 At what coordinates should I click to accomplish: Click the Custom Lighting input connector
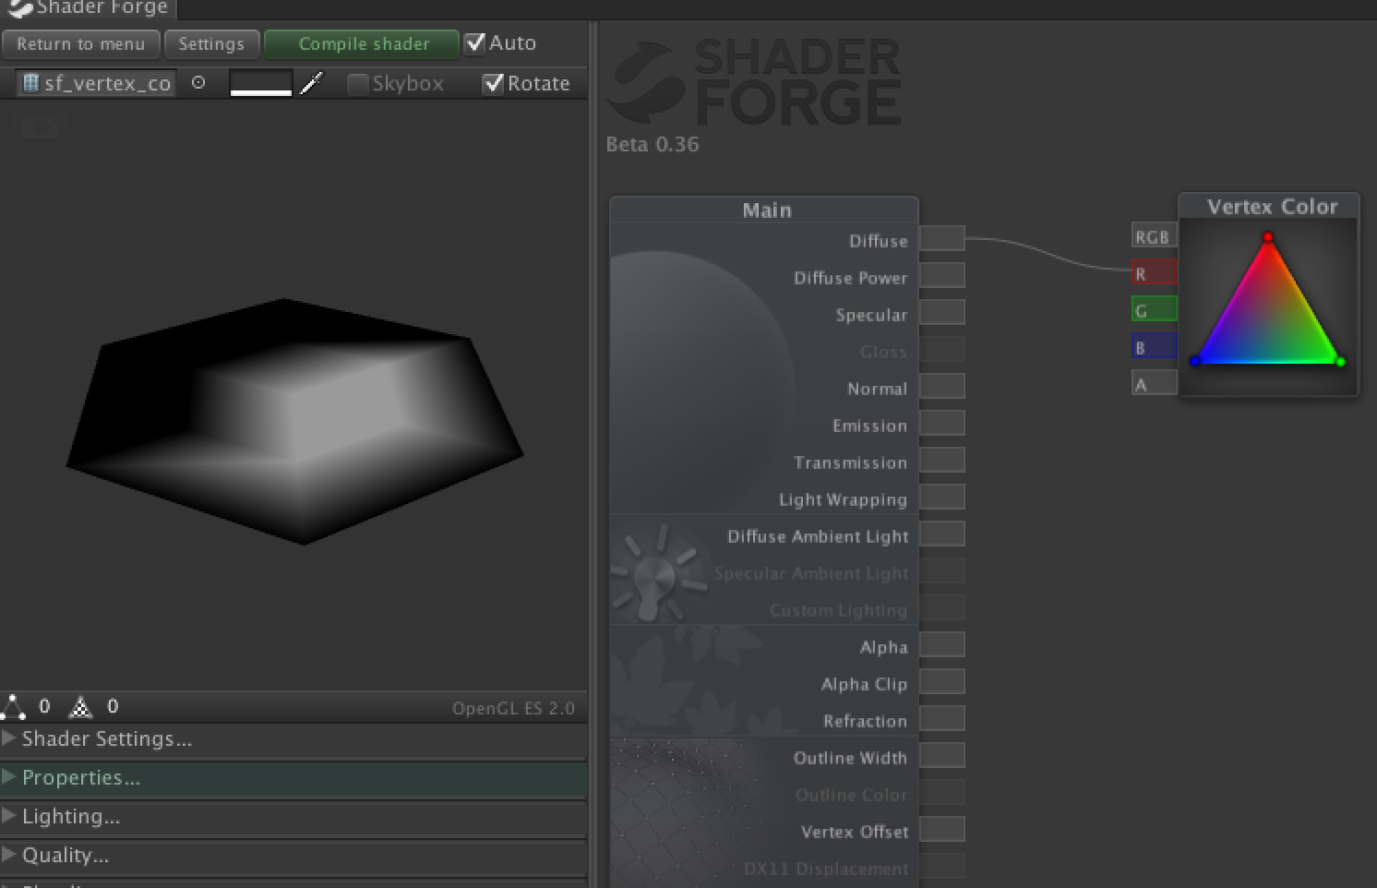point(942,608)
